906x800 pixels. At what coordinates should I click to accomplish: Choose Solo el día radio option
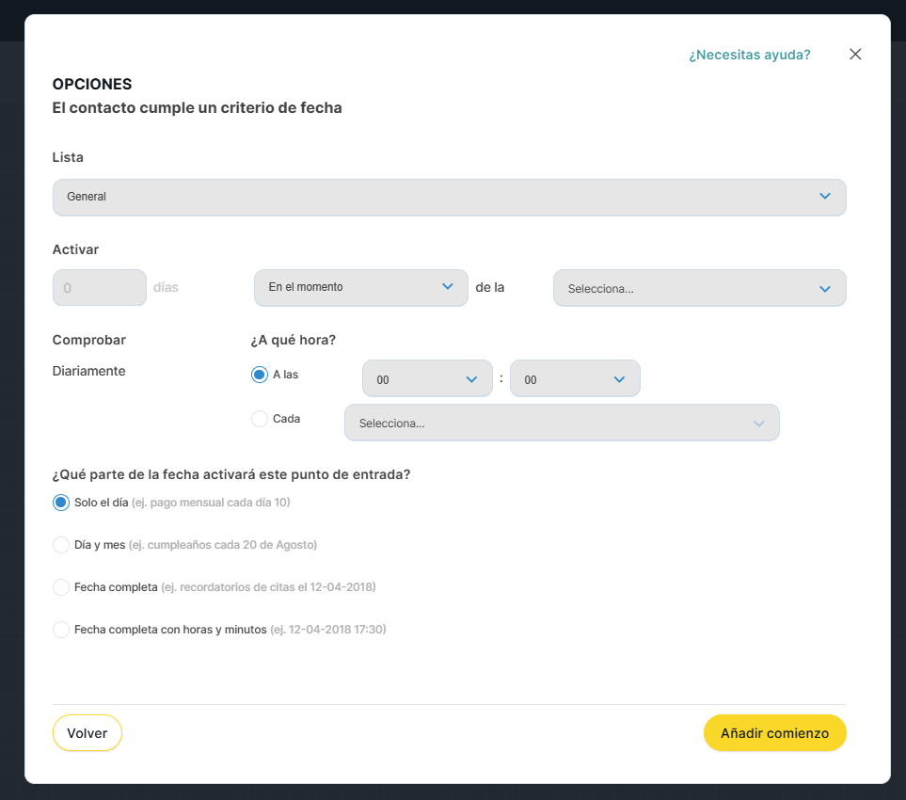[61, 503]
